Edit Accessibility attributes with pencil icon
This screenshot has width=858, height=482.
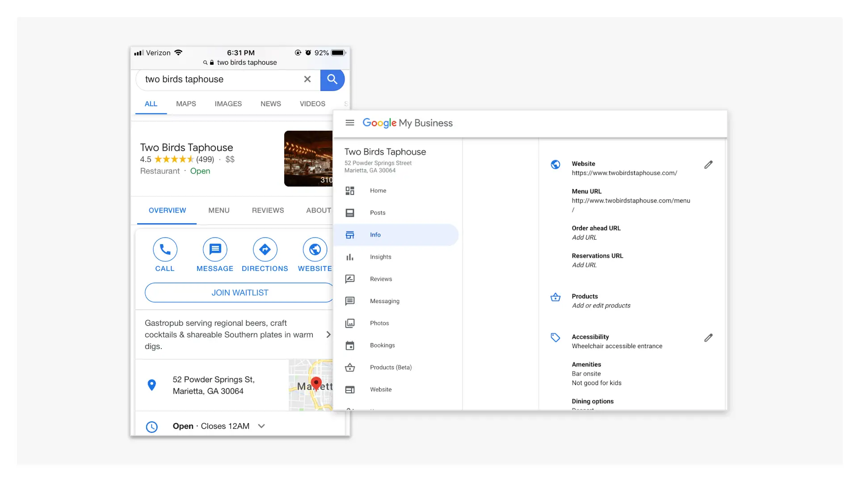point(708,338)
